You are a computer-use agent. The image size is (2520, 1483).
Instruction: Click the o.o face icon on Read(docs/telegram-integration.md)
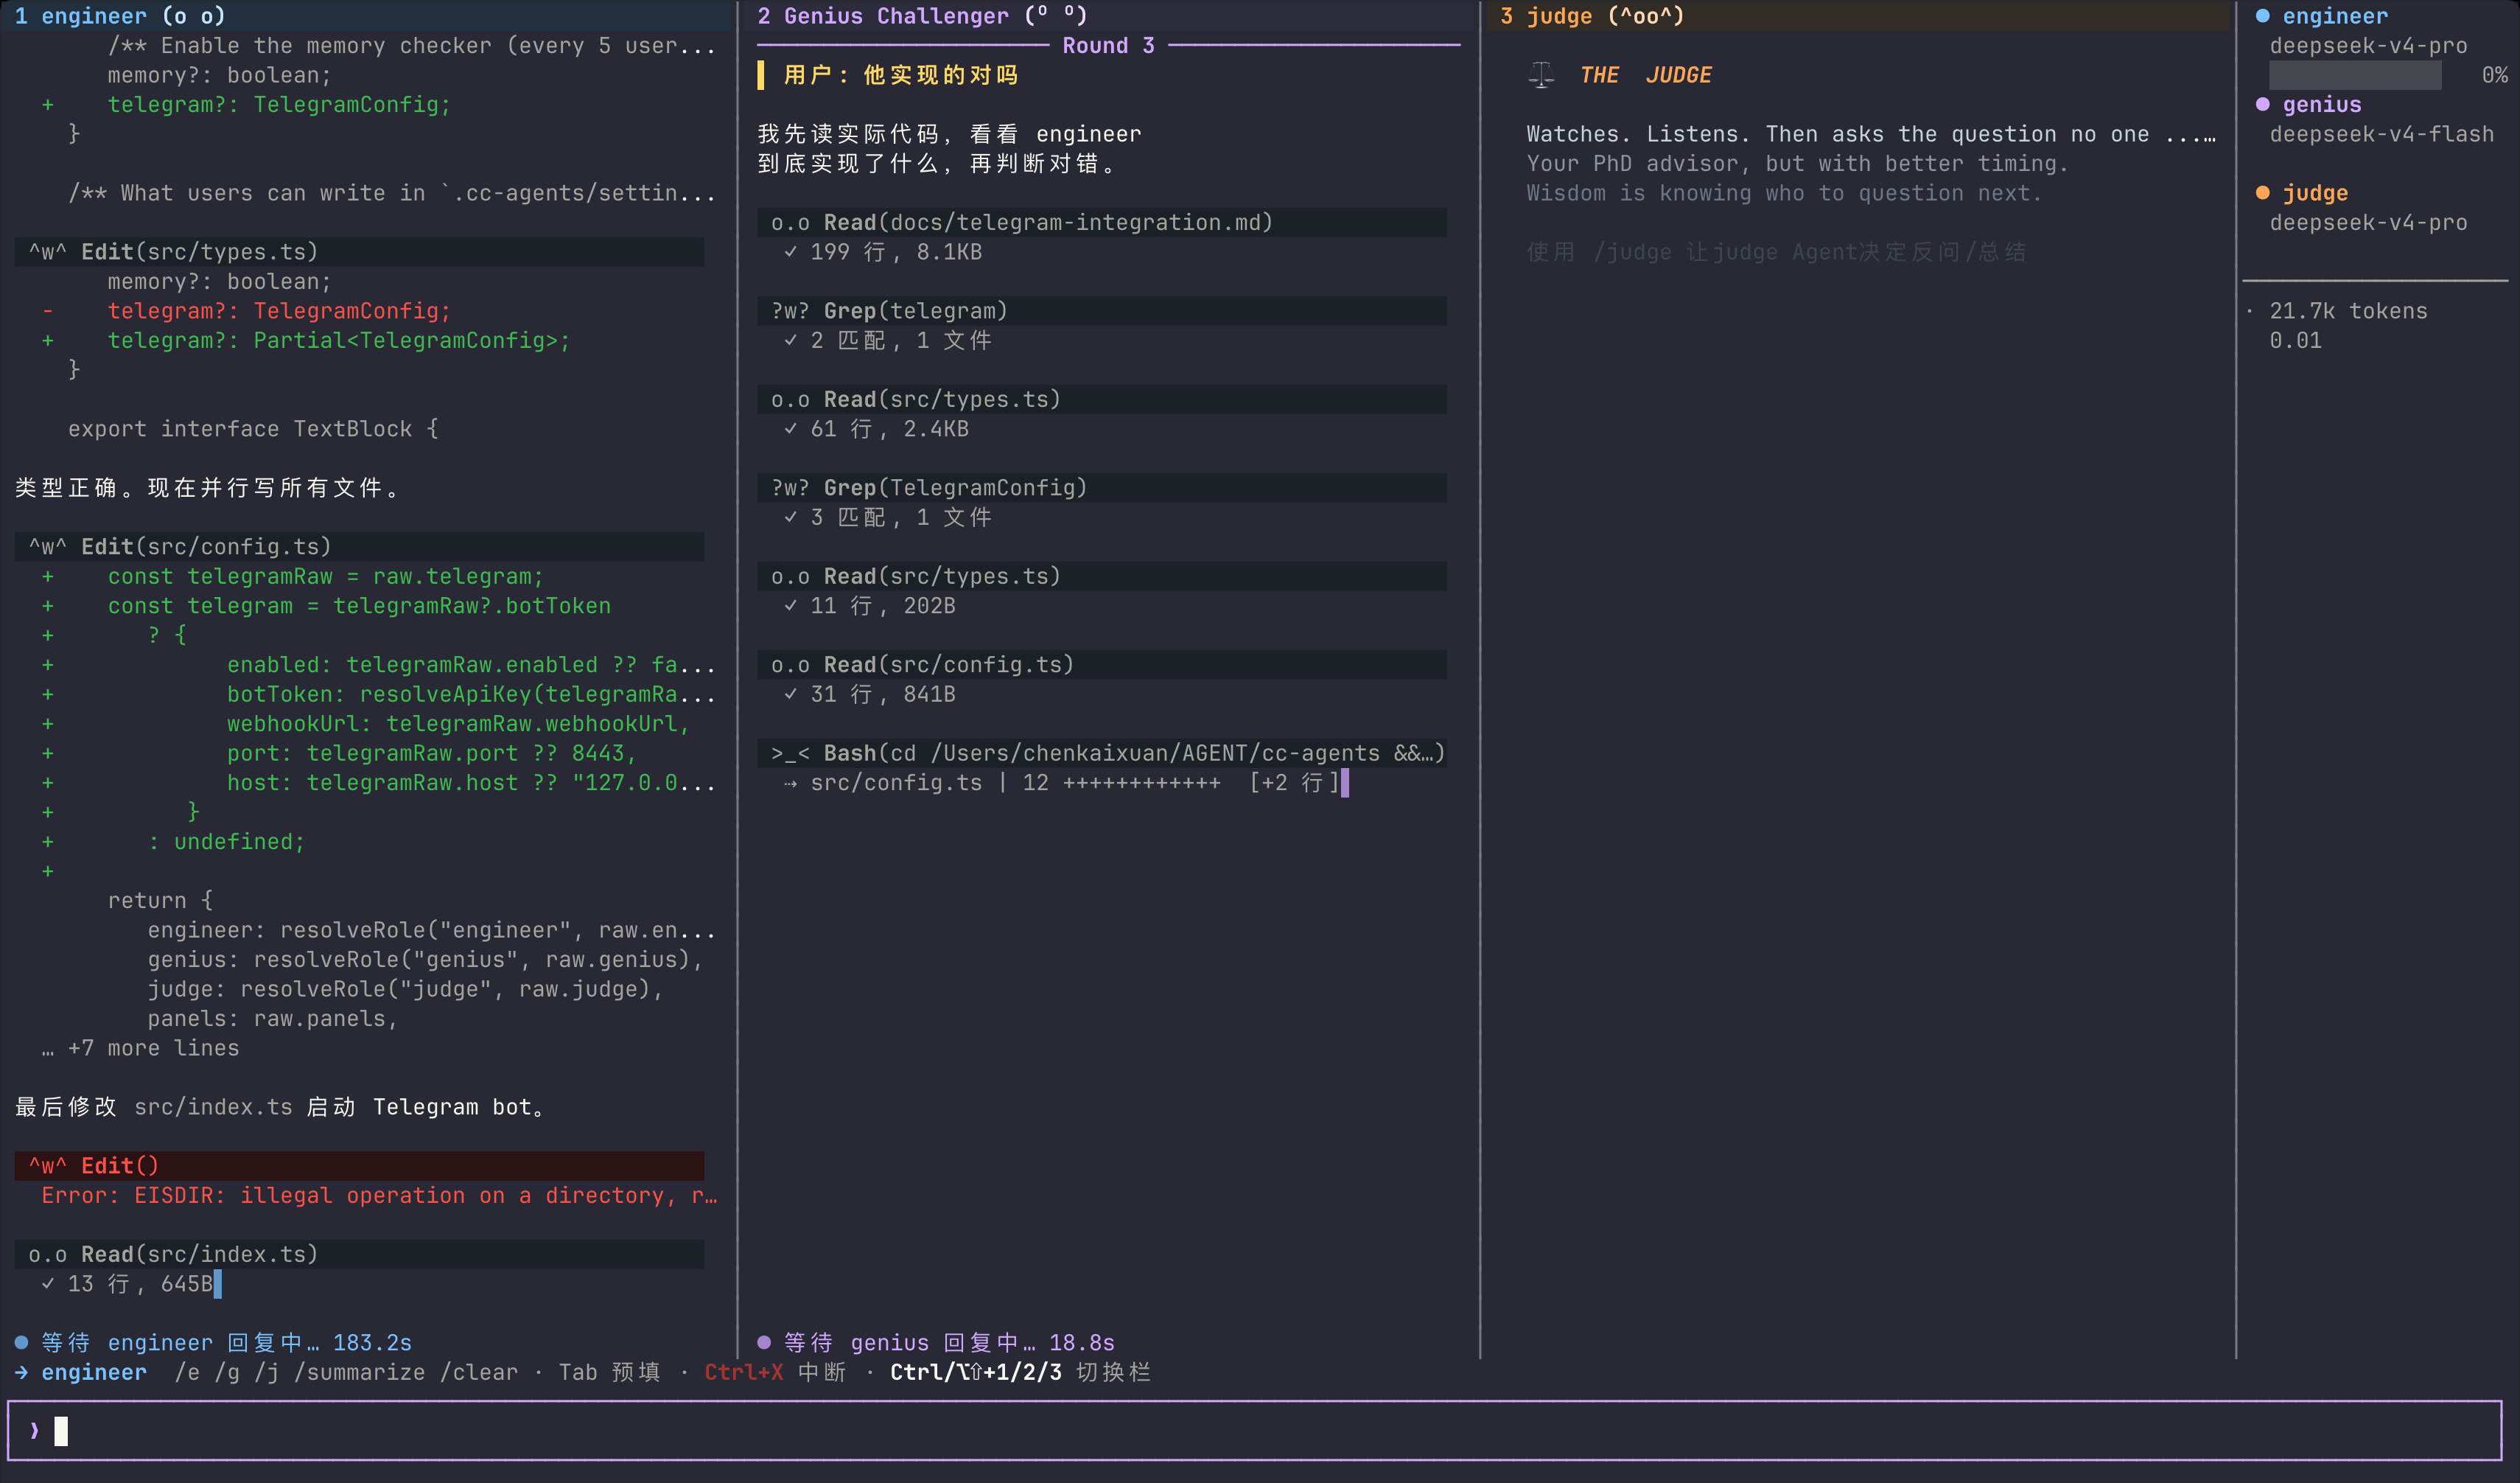coord(790,222)
